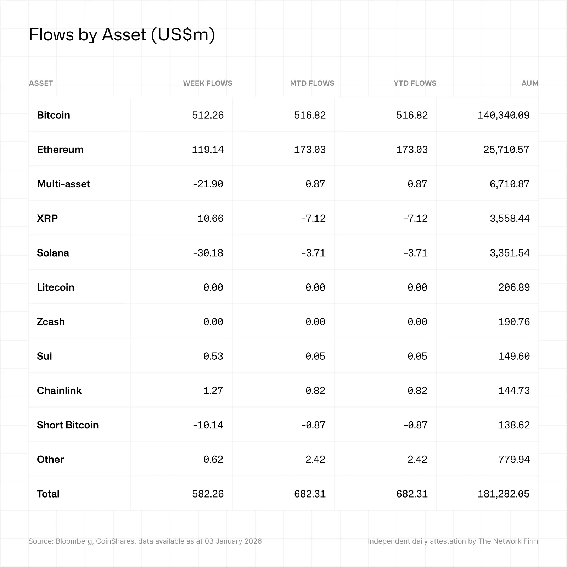Viewport: 567px width, 567px height.
Task: Click Bitcoin's AUM value 140,340.09
Action: tap(503, 115)
